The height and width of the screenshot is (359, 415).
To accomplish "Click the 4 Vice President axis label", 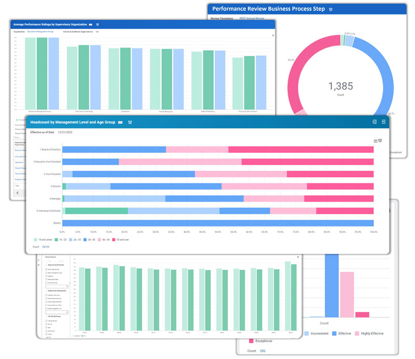I will pos(52,174).
